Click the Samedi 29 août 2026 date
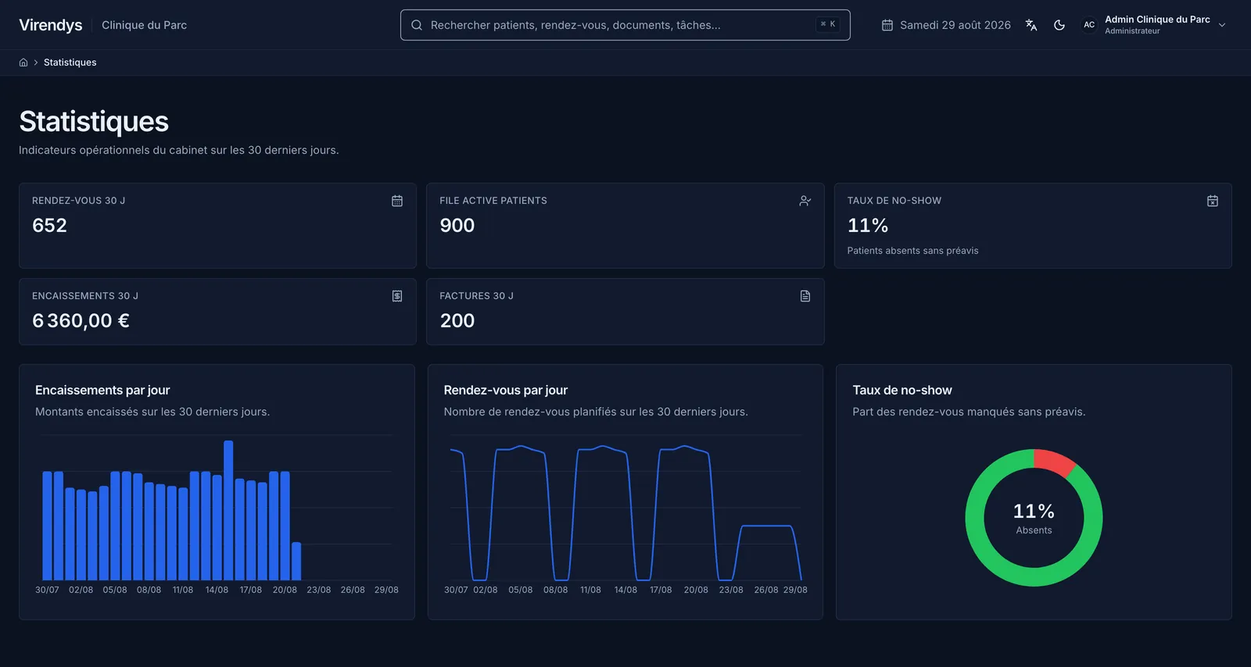The height and width of the screenshot is (667, 1251). [955, 25]
